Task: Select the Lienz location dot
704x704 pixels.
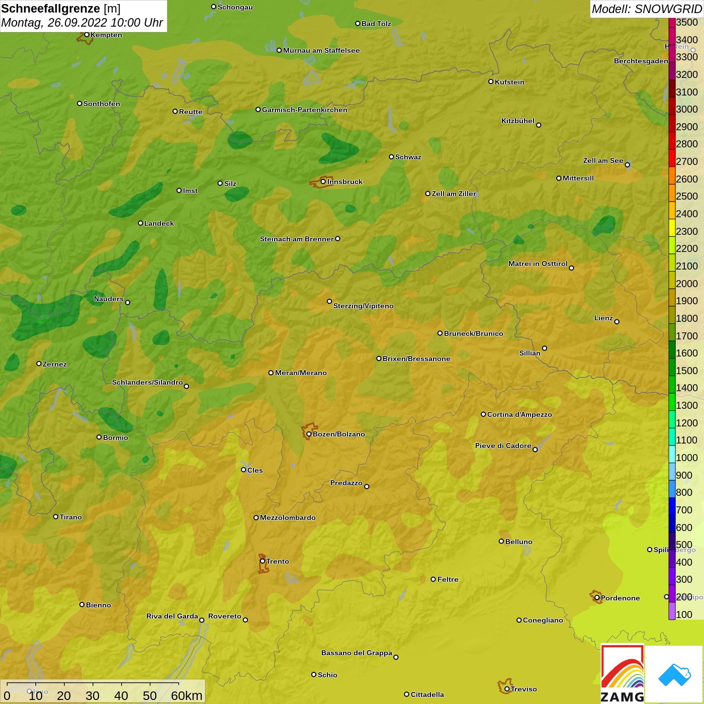Action: click(617, 322)
